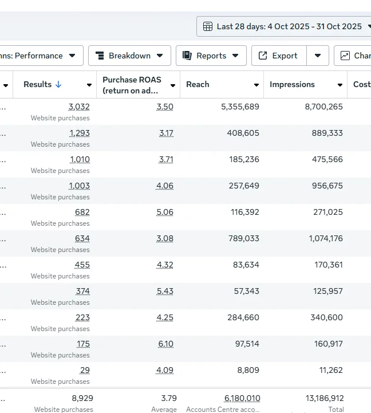Open the Results column menu arrow
This screenshot has height=413, width=371.
tap(89, 85)
